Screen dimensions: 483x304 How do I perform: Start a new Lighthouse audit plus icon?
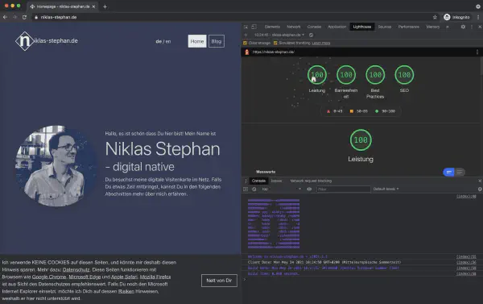[x=246, y=35]
